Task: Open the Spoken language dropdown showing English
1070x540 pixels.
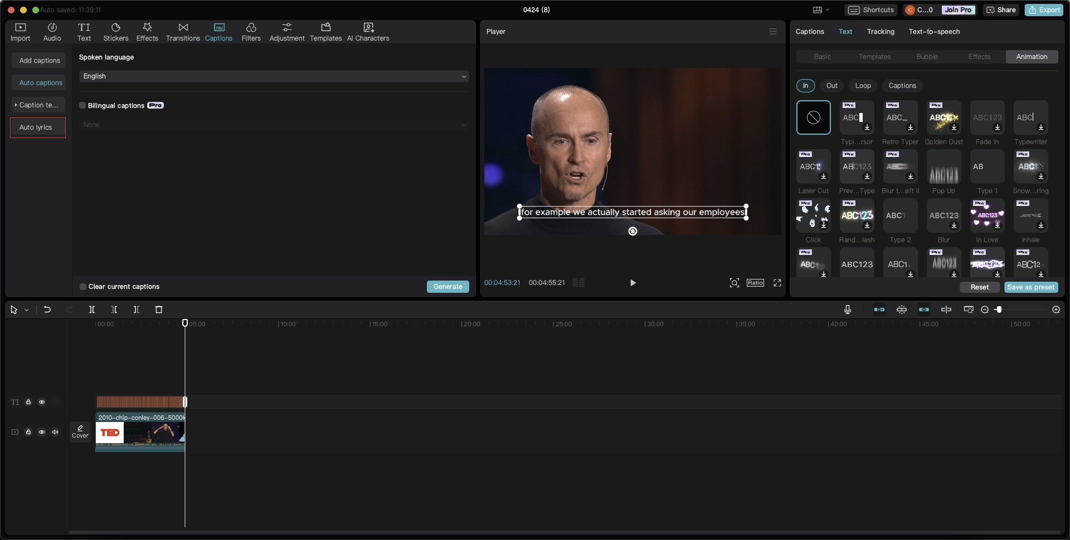Action: [x=274, y=76]
